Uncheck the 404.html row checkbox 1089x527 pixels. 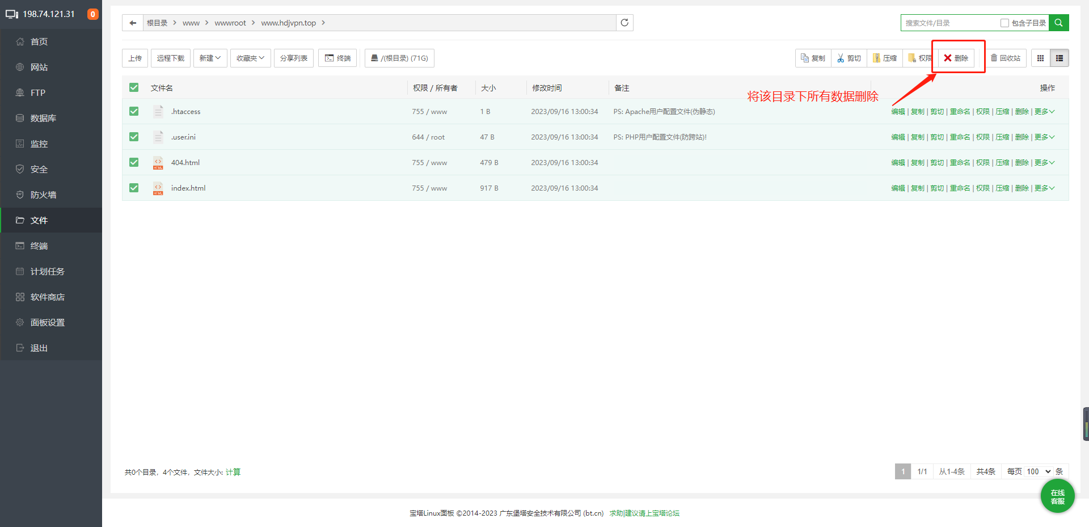[x=134, y=162]
